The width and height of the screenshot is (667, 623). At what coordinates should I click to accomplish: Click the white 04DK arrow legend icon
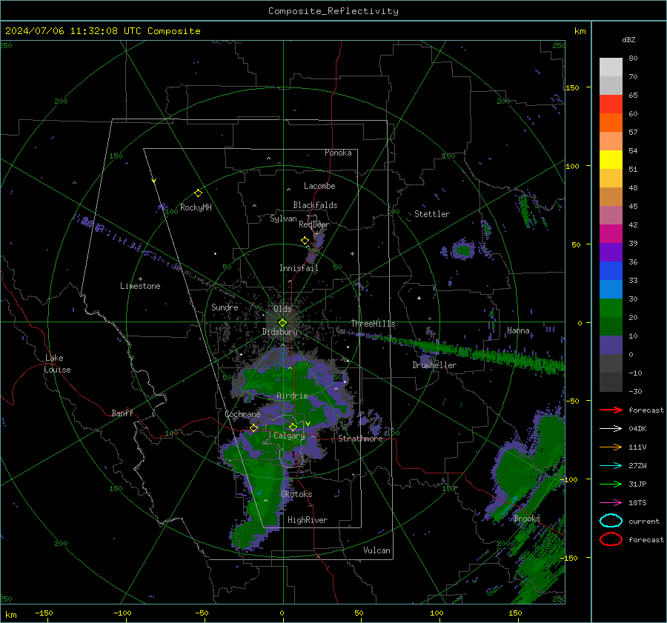(611, 428)
